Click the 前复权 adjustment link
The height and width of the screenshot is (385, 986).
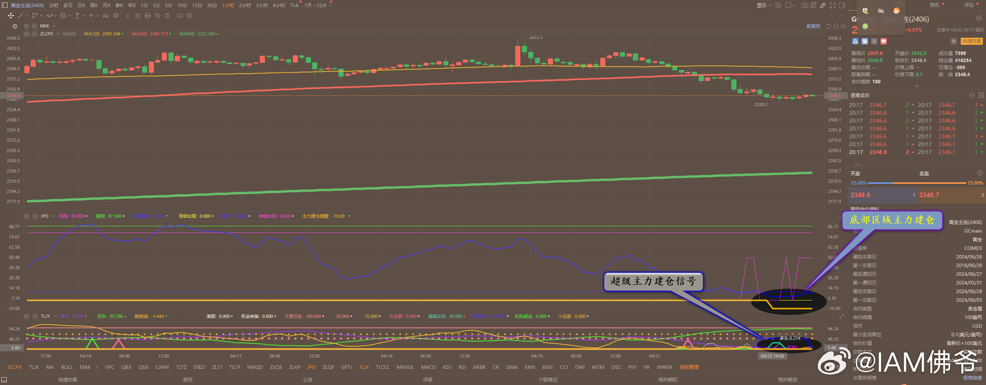point(813,26)
